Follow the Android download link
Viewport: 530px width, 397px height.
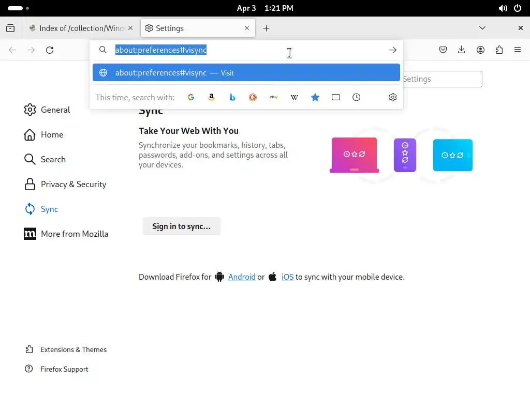[242, 277]
